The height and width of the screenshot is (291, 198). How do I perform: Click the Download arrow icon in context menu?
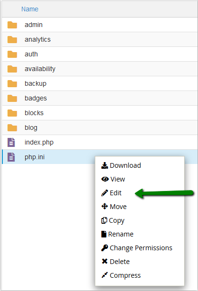point(105,165)
